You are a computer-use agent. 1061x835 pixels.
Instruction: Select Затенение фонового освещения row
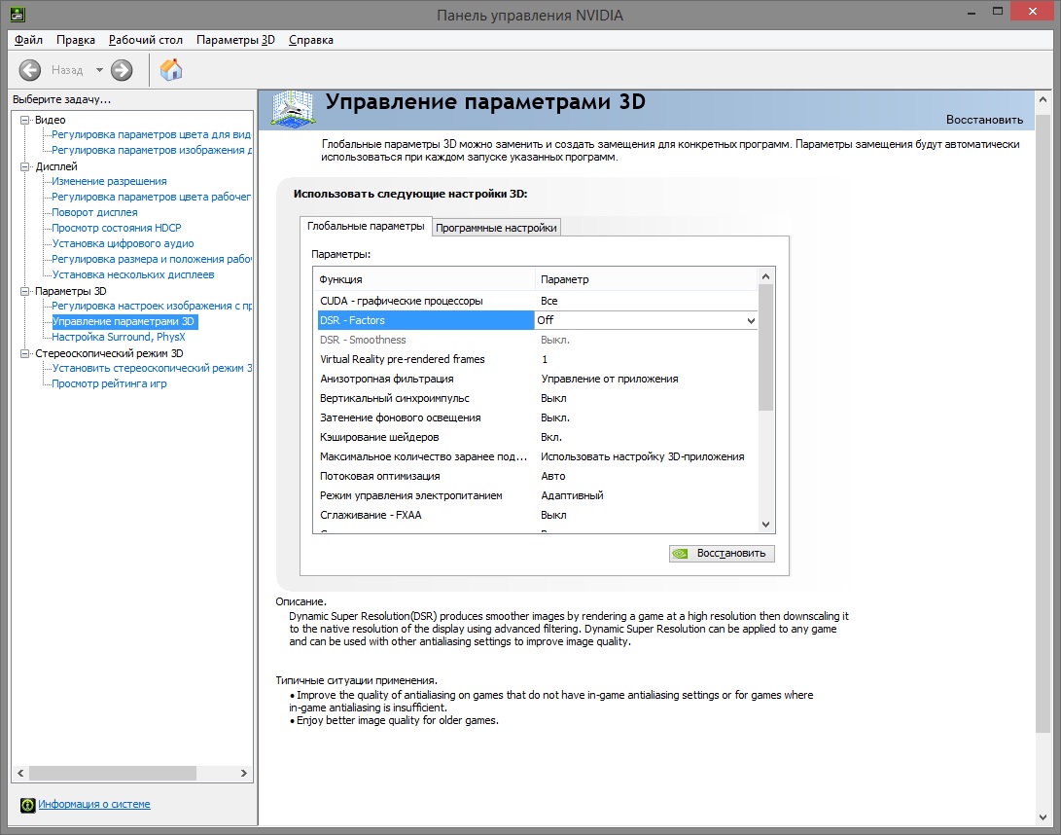[x=537, y=417]
